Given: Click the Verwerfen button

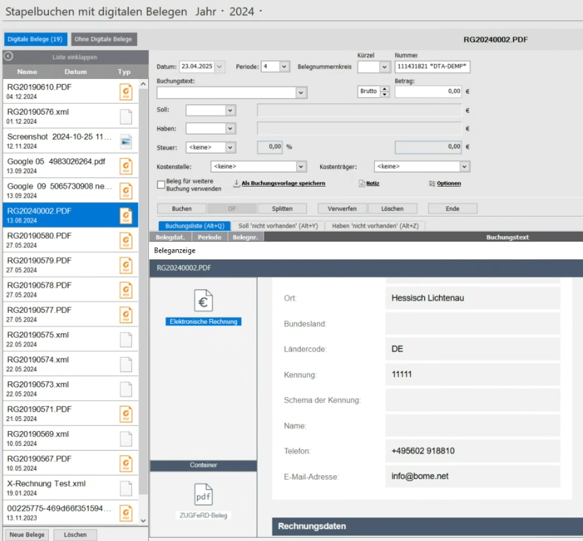Looking at the screenshot, I should [342, 208].
